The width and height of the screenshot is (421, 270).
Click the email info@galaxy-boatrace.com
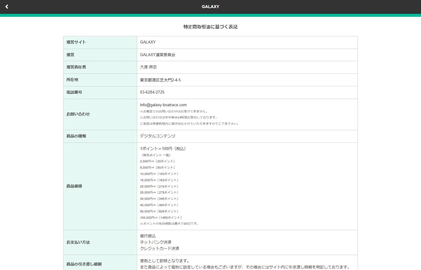pos(163,105)
